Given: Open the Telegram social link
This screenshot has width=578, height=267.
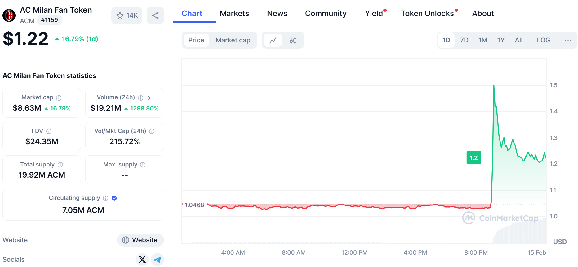Looking at the screenshot, I should 158,259.
